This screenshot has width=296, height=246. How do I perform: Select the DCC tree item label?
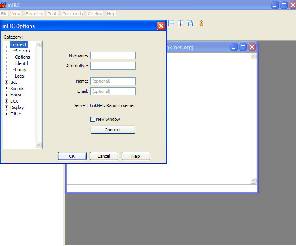tap(14, 101)
